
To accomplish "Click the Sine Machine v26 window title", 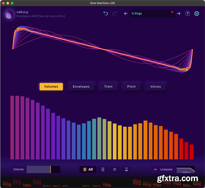I will 102,3.
